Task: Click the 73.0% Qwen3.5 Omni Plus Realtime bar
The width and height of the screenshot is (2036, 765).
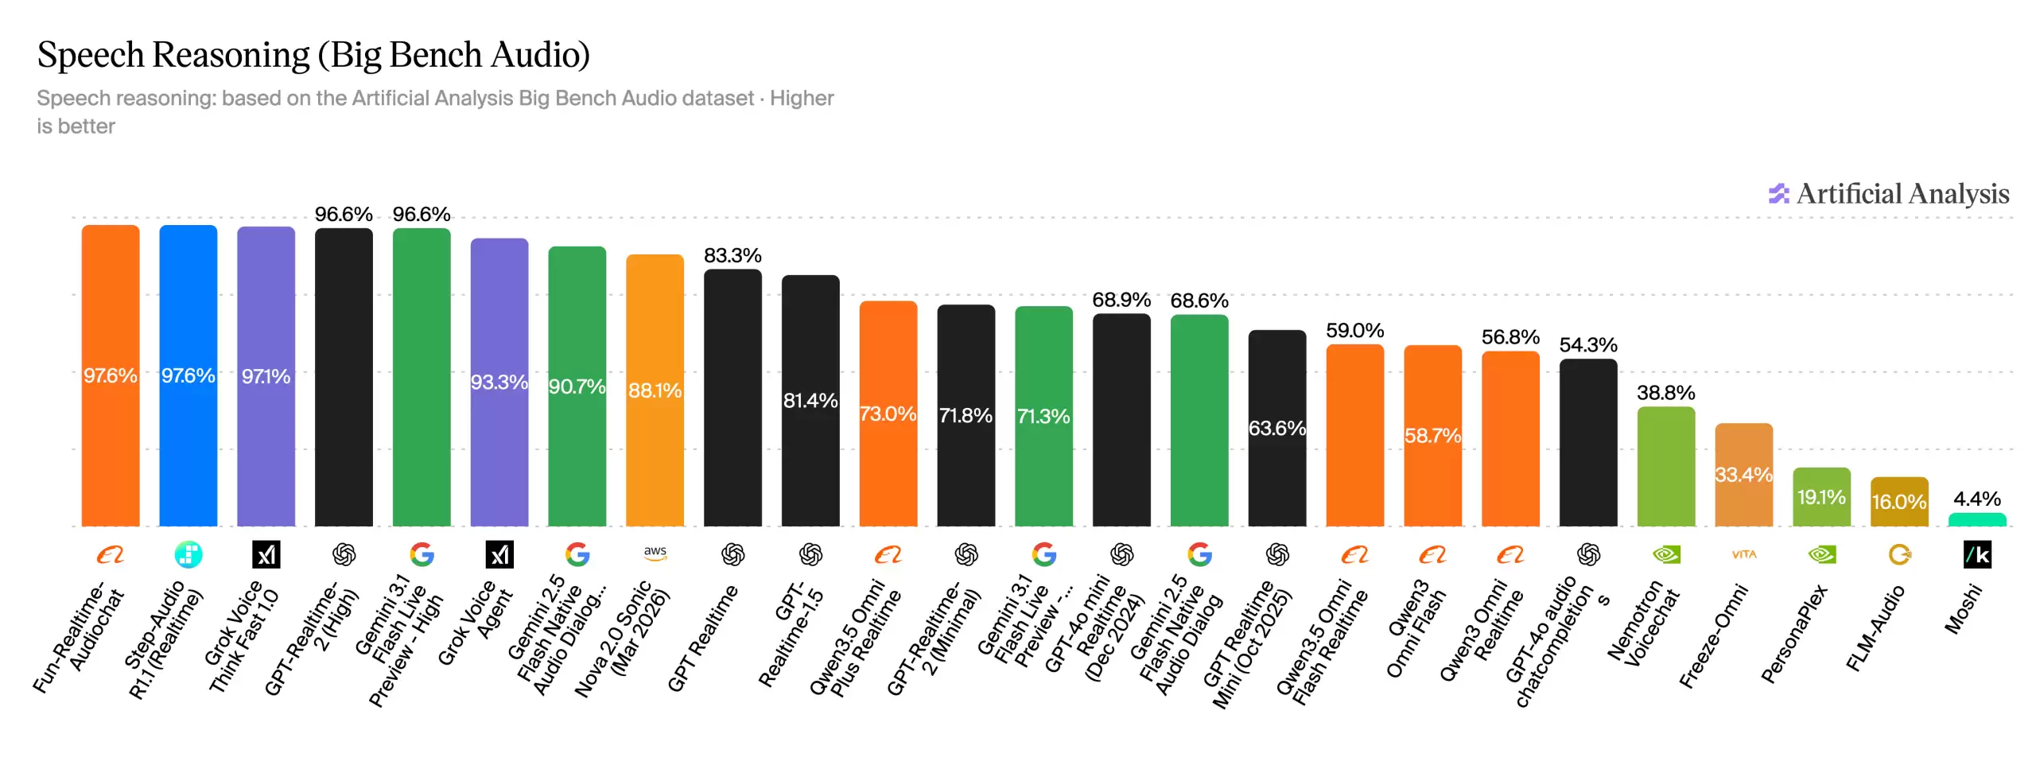Action: pos(888,414)
